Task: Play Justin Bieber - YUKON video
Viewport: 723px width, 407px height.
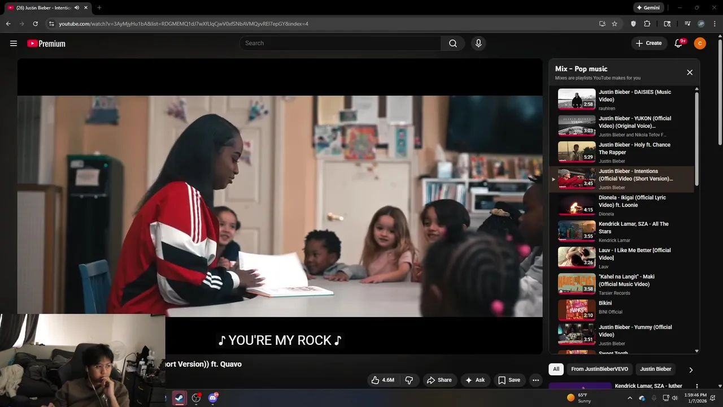Action: pos(621,126)
